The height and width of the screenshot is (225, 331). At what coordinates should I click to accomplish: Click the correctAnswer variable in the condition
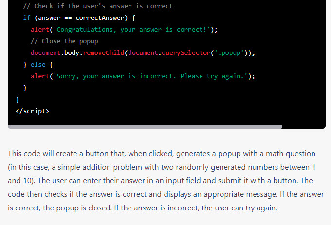click(x=100, y=17)
